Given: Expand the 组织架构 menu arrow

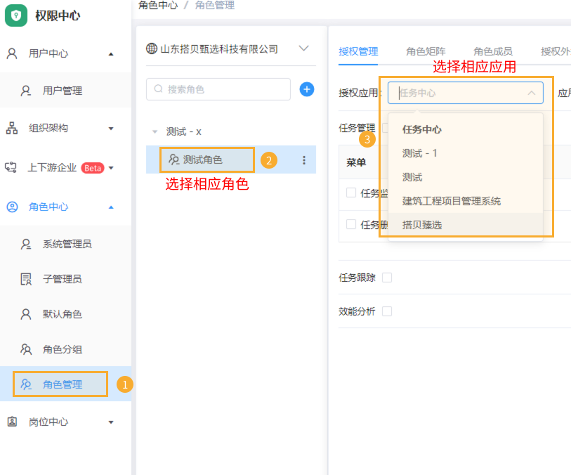Looking at the screenshot, I should (111, 128).
